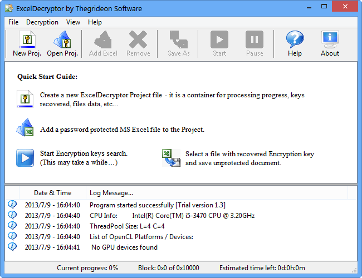Select log row 'ThreadPool Size: L=4 C=4'
This screenshot has width=362, height=278.
[181, 226]
